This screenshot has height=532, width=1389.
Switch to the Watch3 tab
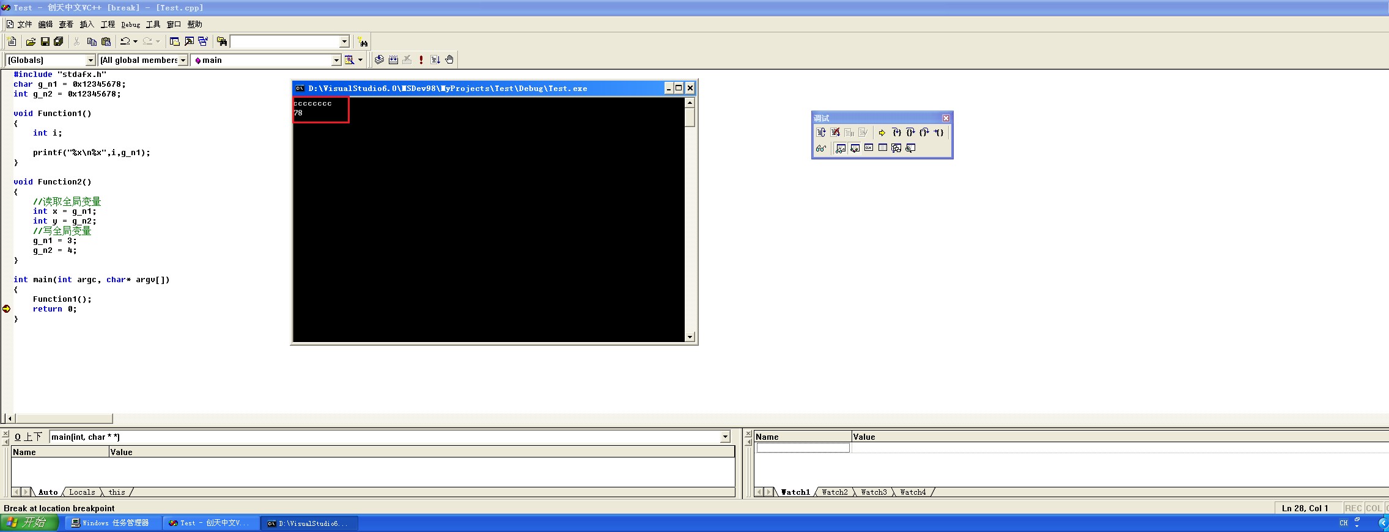[874, 492]
